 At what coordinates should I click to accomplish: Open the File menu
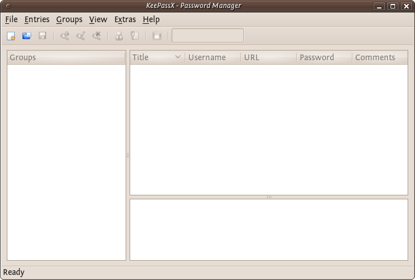[x=11, y=19]
